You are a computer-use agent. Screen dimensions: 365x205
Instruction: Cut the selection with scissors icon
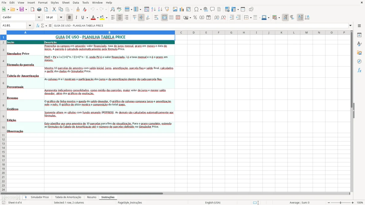click(x=54, y=9)
